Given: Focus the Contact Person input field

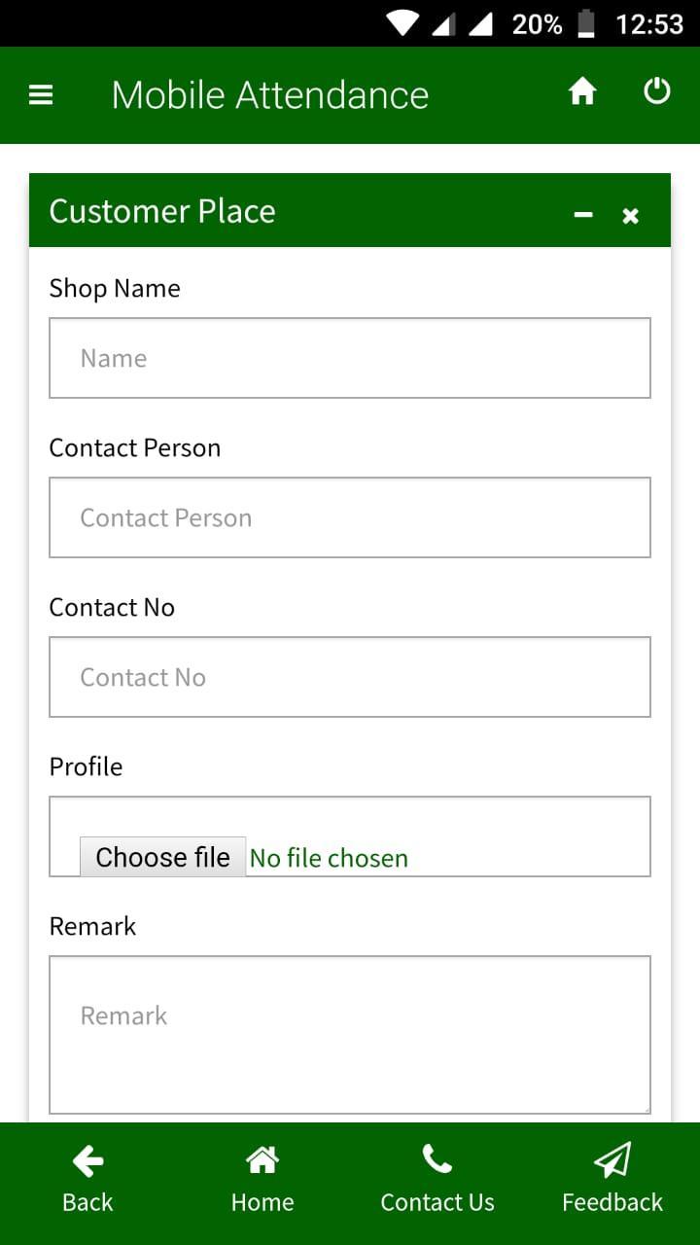Looking at the screenshot, I should [350, 517].
